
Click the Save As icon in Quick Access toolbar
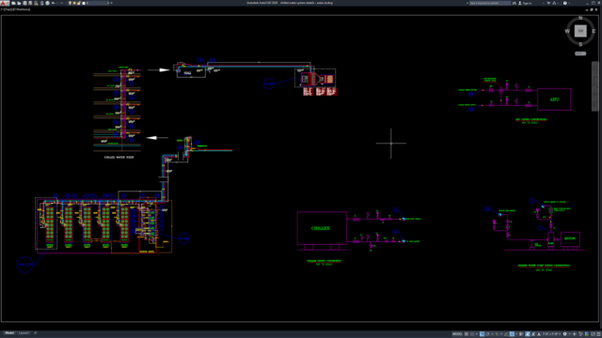click(x=30, y=3)
